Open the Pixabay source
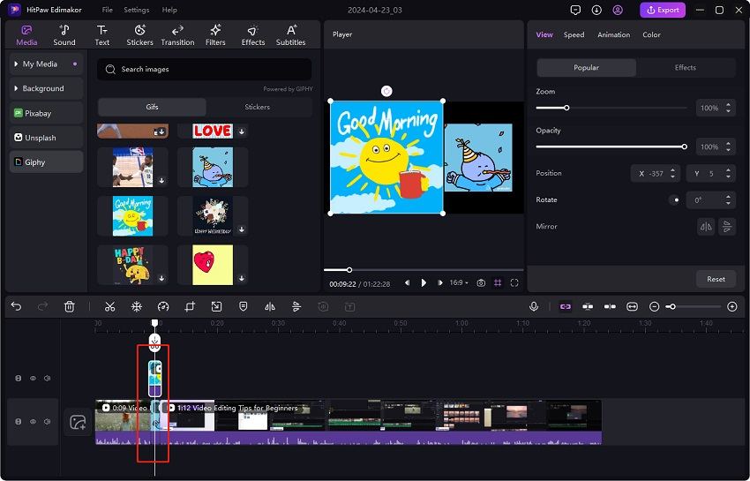Image resolution: width=750 pixels, height=481 pixels. [x=46, y=114]
